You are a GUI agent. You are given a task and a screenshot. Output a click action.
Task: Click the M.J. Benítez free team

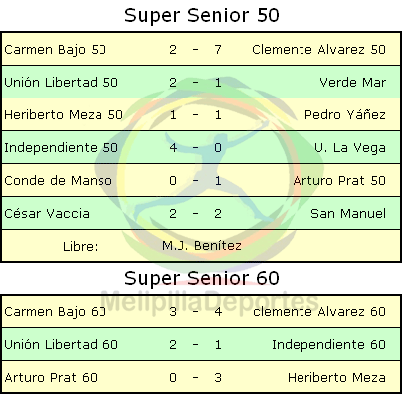click(202, 246)
